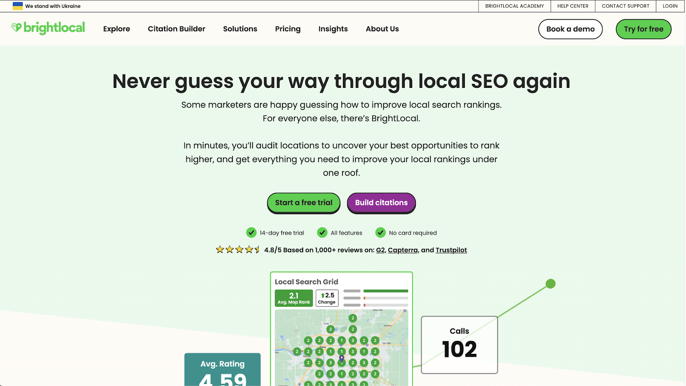Click the 4.8/5 Based on 1,000+ reviews text
Screen dimensions: 686x386
click(x=319, y=250)
